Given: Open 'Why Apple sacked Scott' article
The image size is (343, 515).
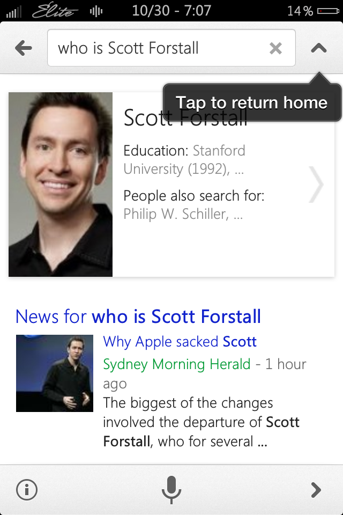Looking at the screenshot, I should 180,342.
